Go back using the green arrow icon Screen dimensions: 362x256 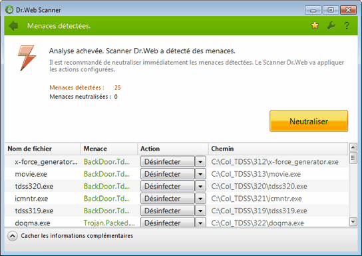point(13,26)
